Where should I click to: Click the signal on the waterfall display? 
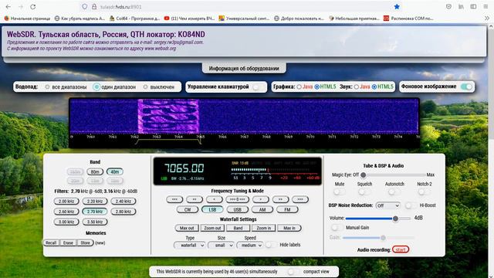(168, 116)
